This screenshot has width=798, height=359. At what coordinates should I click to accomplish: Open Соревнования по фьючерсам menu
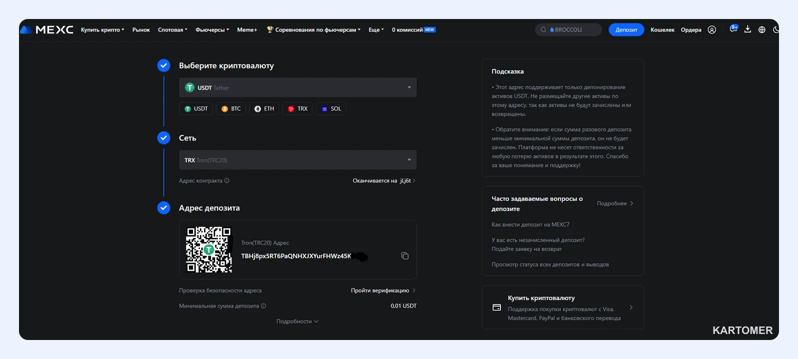pos(313,30)
